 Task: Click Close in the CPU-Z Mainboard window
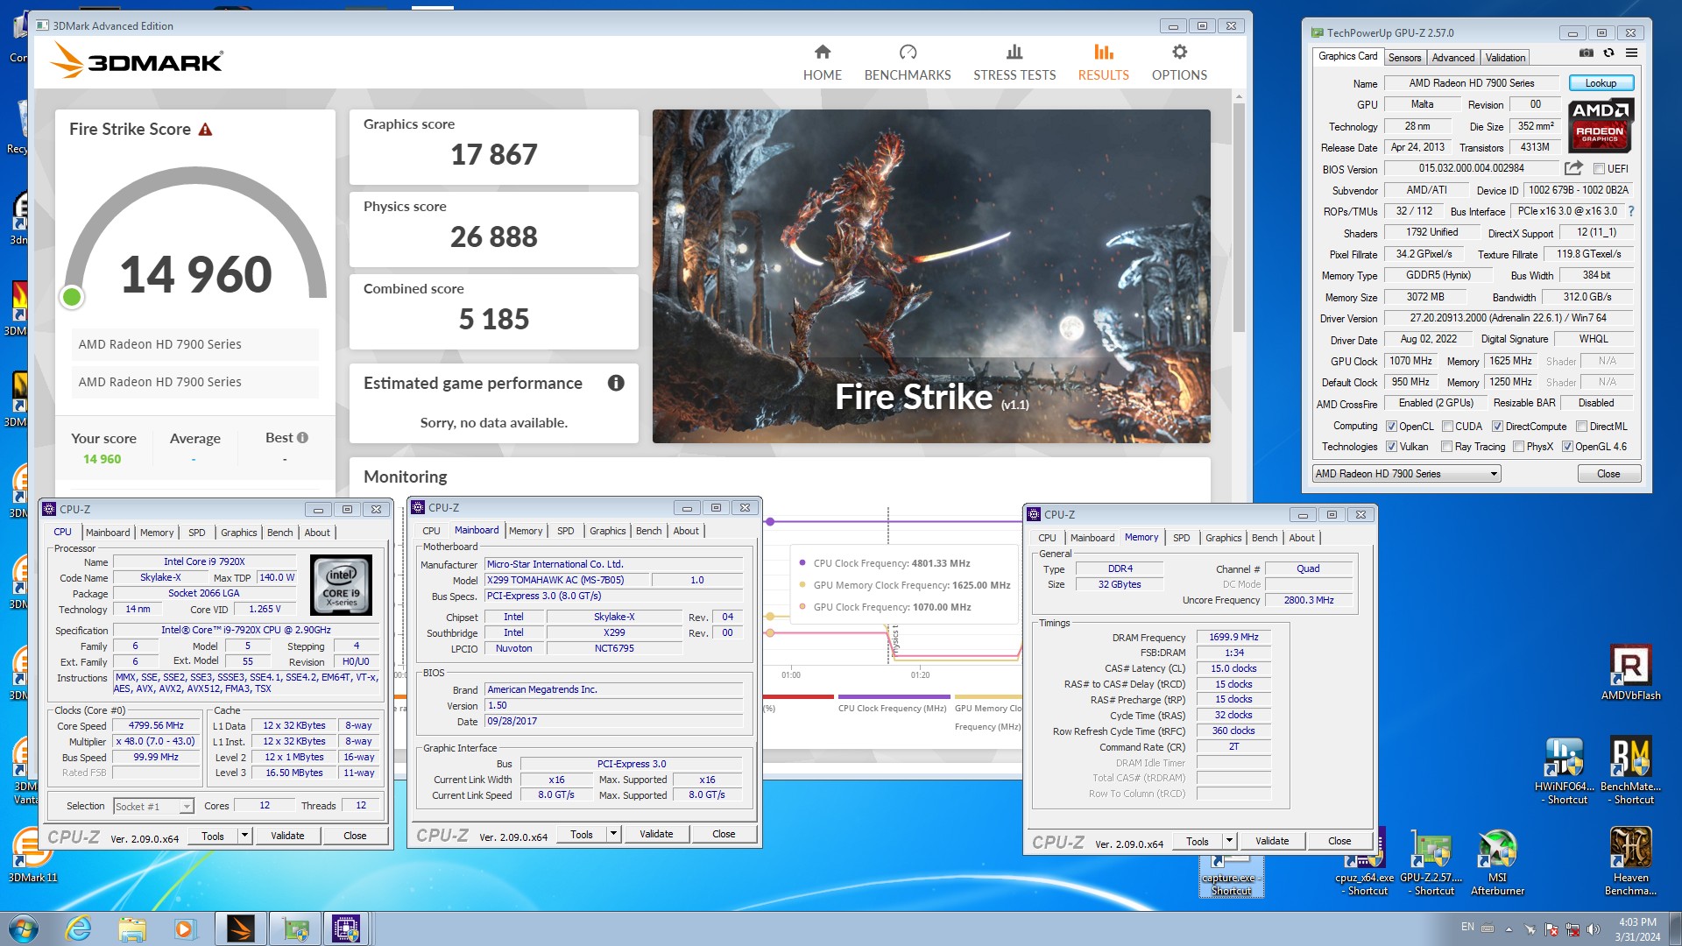[724, 834]
